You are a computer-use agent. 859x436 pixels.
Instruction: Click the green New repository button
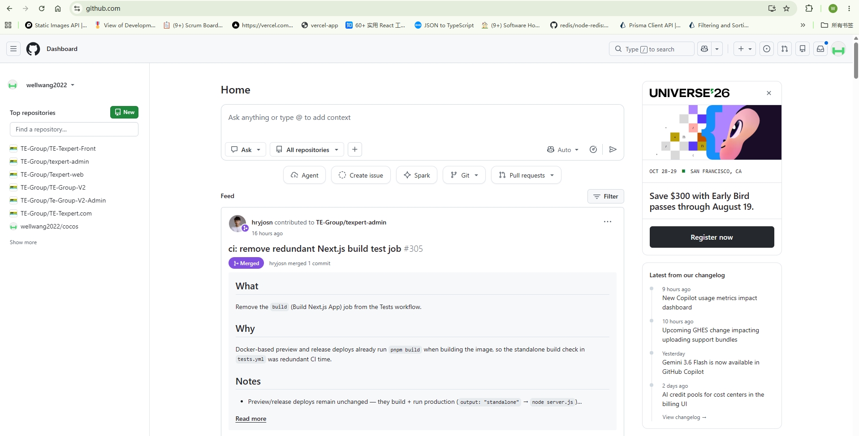point(124,112)
